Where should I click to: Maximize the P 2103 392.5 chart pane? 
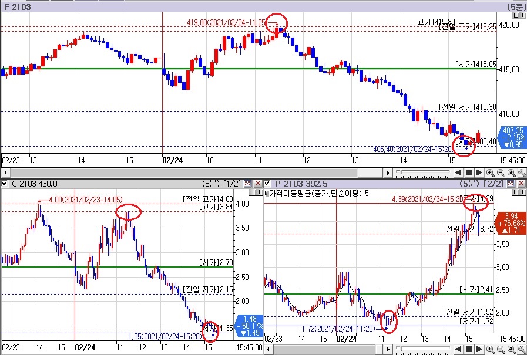511,184
